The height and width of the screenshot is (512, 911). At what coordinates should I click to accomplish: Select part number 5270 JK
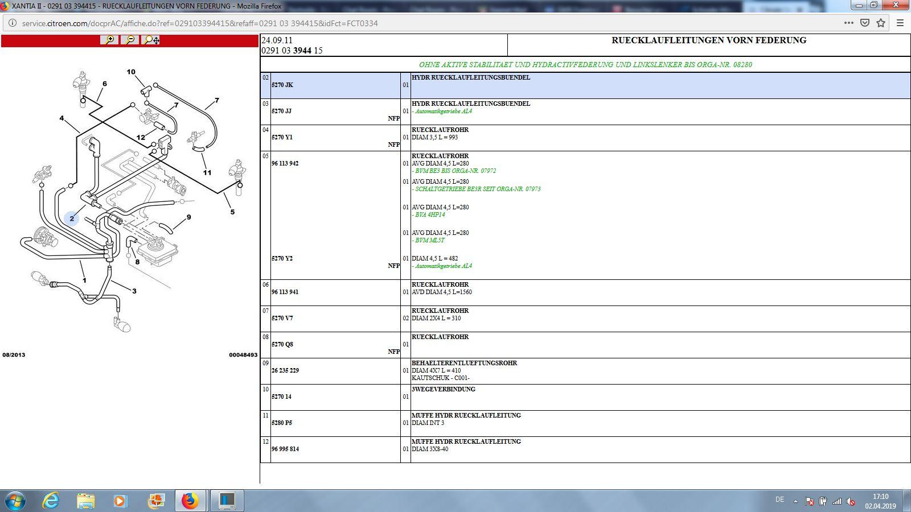[282, 85]
